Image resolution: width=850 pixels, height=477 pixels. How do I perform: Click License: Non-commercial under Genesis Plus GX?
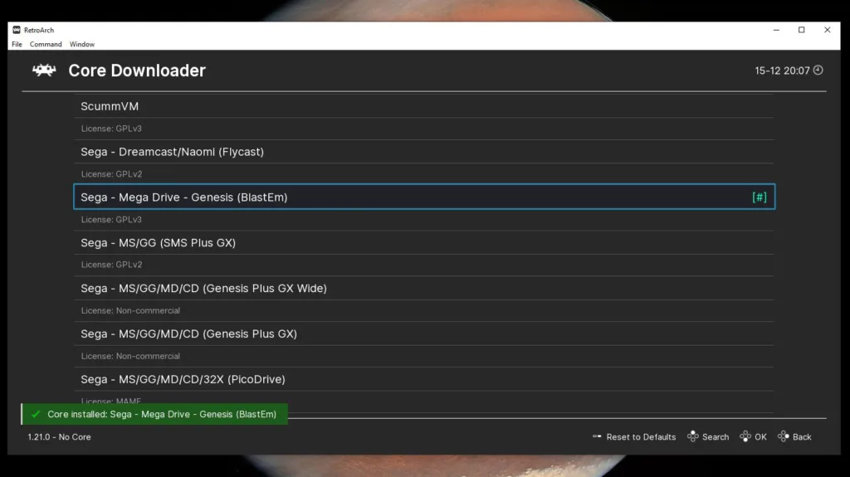coord(130,356)
